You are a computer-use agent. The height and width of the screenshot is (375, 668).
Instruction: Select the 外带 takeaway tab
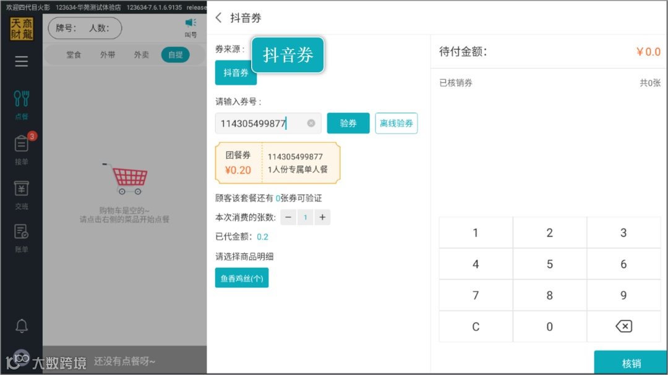(108, 55)
